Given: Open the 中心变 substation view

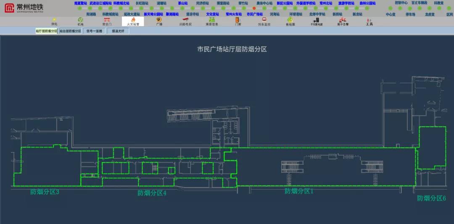Looking at the screenshot, I should (391, 14).
